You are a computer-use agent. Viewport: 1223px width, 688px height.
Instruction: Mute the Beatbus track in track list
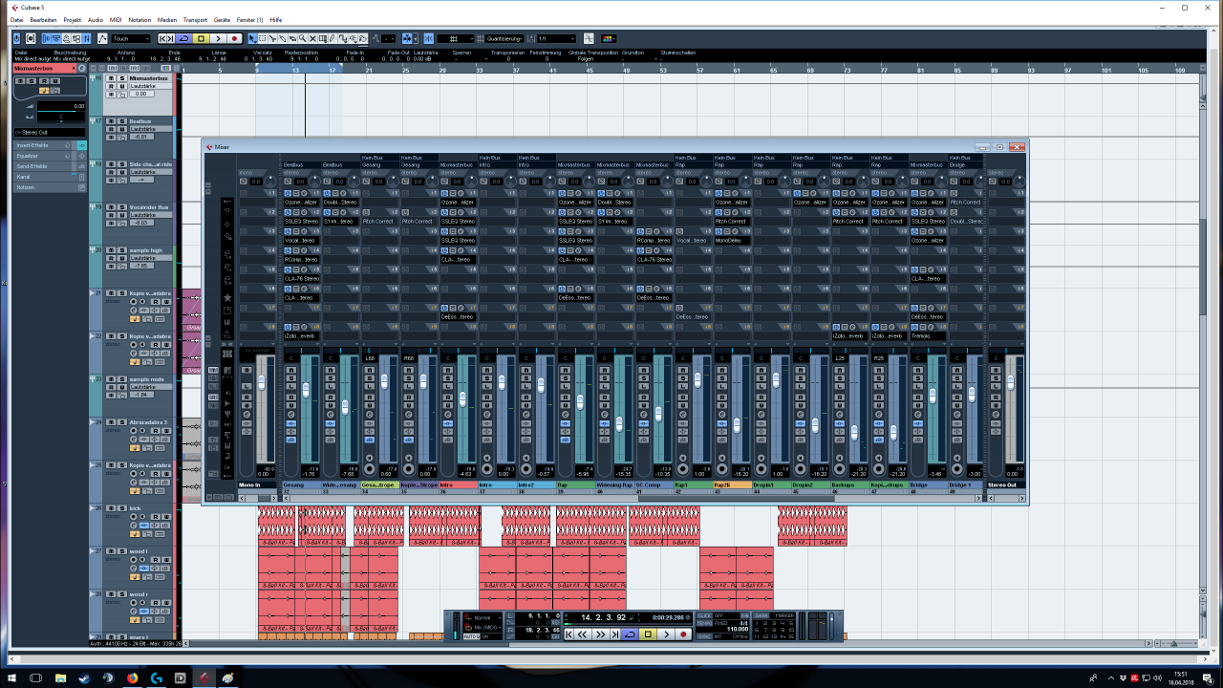[x=111, y=121]
